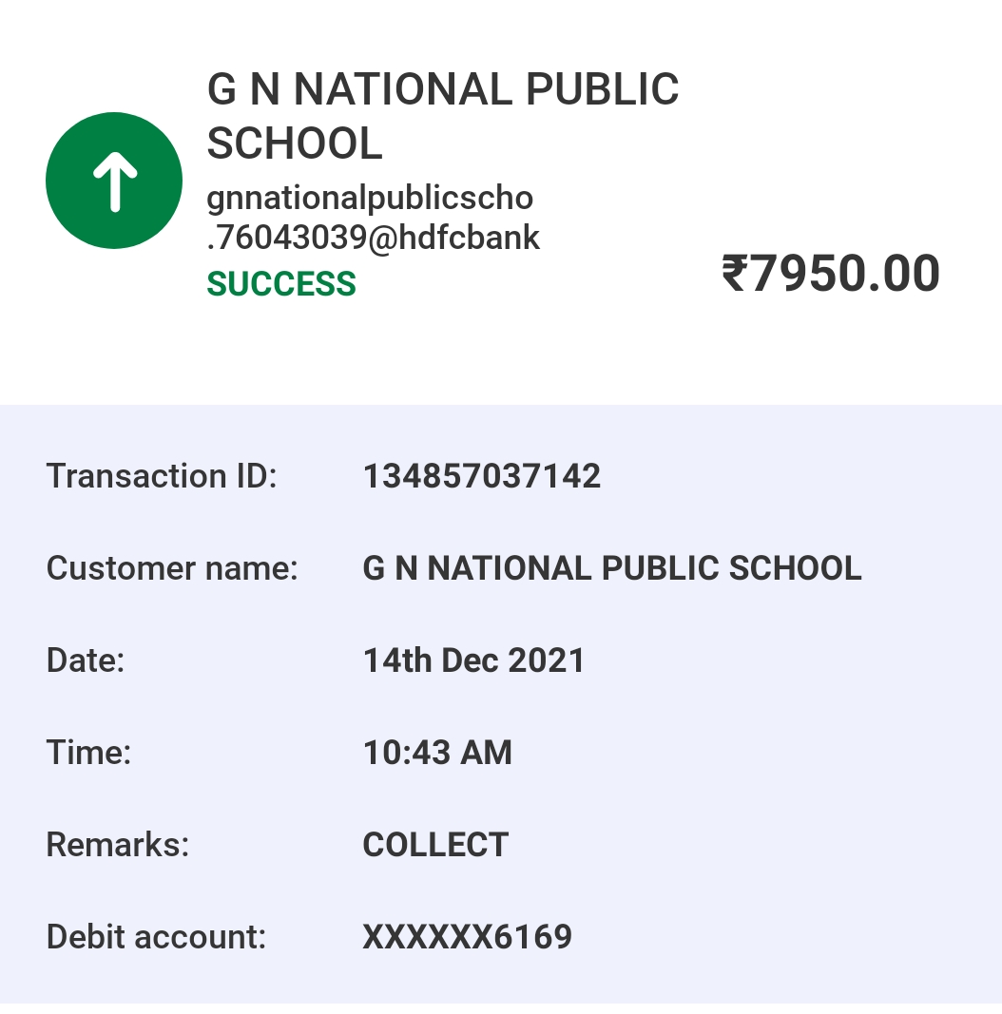Click the customer name value G N NATIONAL PUBLIC SCHOOL
Screen dimensions: 1002x1014
(x=612, y=568)
